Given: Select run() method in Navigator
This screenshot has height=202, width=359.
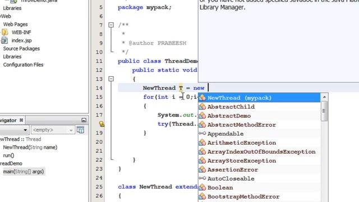Looking at the screenshot, I should coord(8,155).
